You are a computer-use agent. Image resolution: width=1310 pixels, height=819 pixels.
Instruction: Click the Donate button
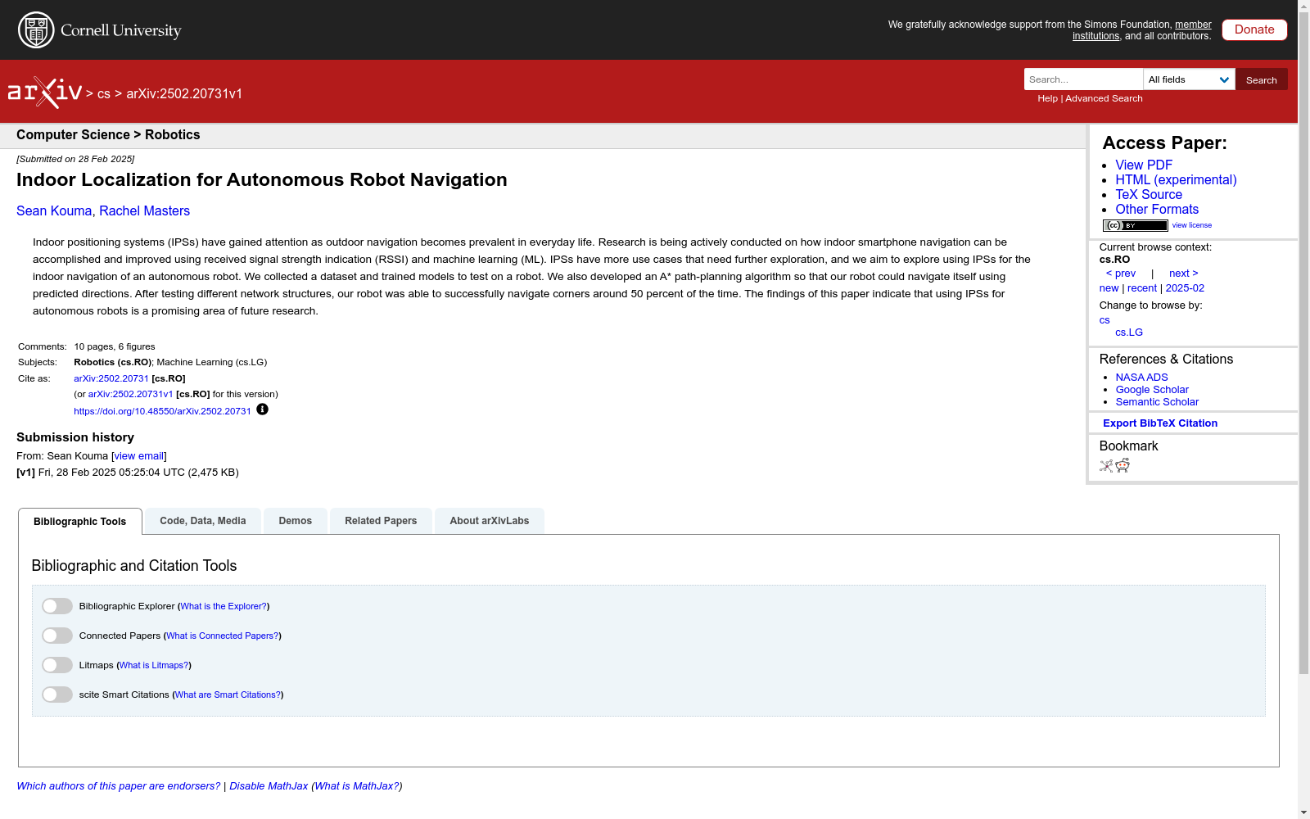click(x=1254, y=29)
